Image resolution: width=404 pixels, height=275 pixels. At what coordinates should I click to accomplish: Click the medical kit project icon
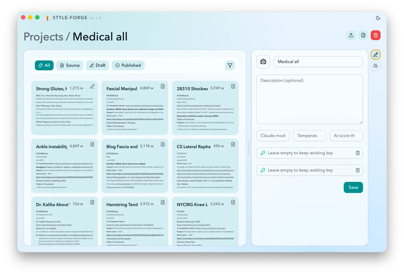[263, 62]
